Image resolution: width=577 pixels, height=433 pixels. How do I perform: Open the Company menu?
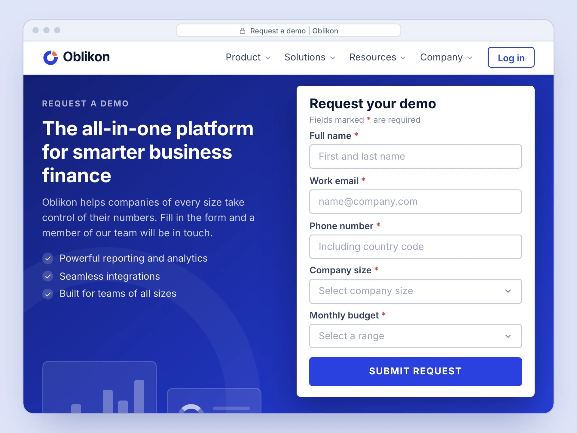coord(446,57)
